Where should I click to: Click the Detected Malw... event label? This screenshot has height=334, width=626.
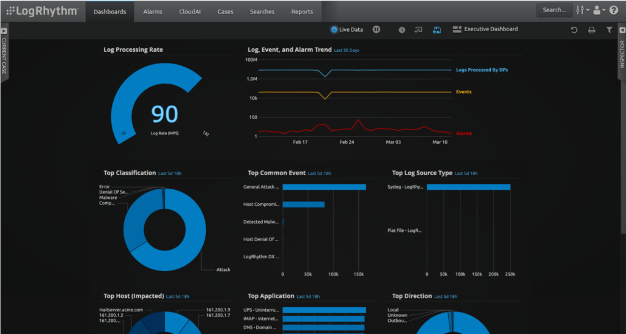[261, 222]
